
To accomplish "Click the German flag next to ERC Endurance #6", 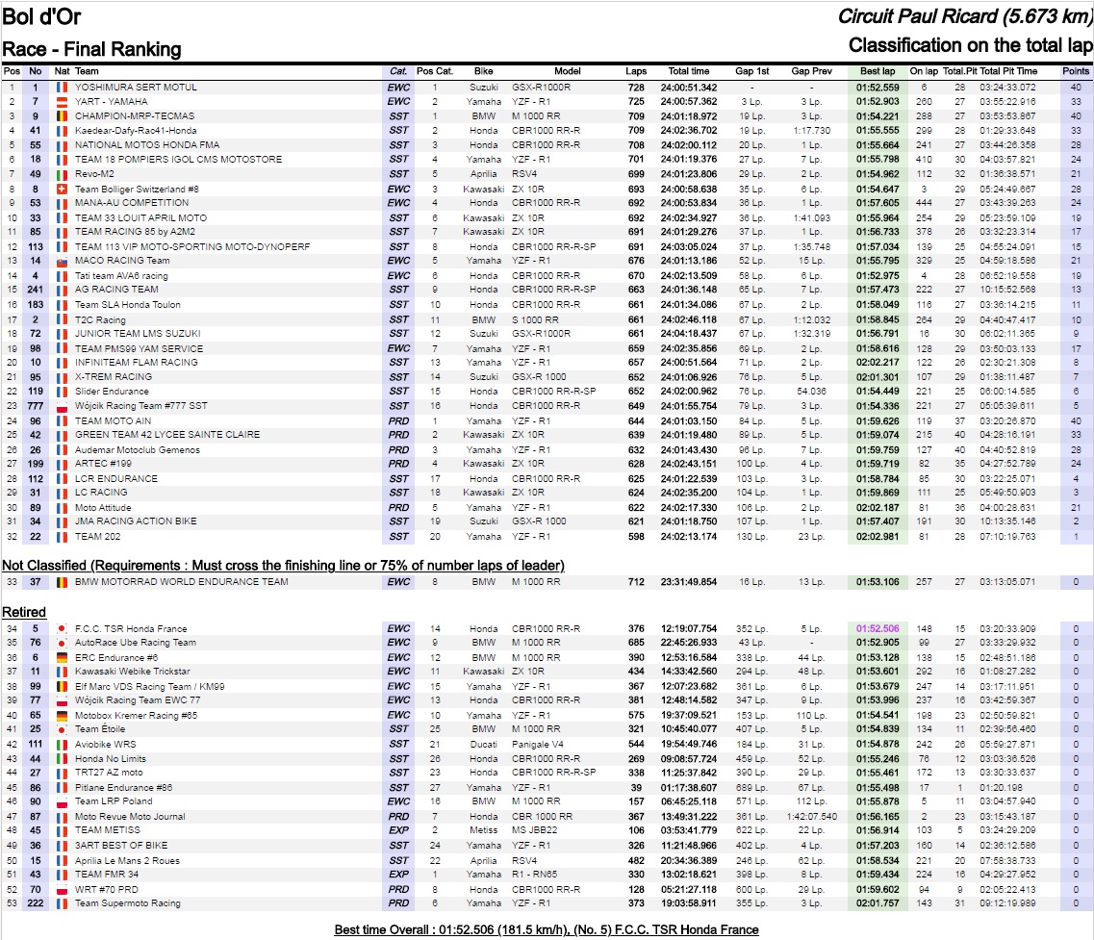I will (x=63, y=657).
